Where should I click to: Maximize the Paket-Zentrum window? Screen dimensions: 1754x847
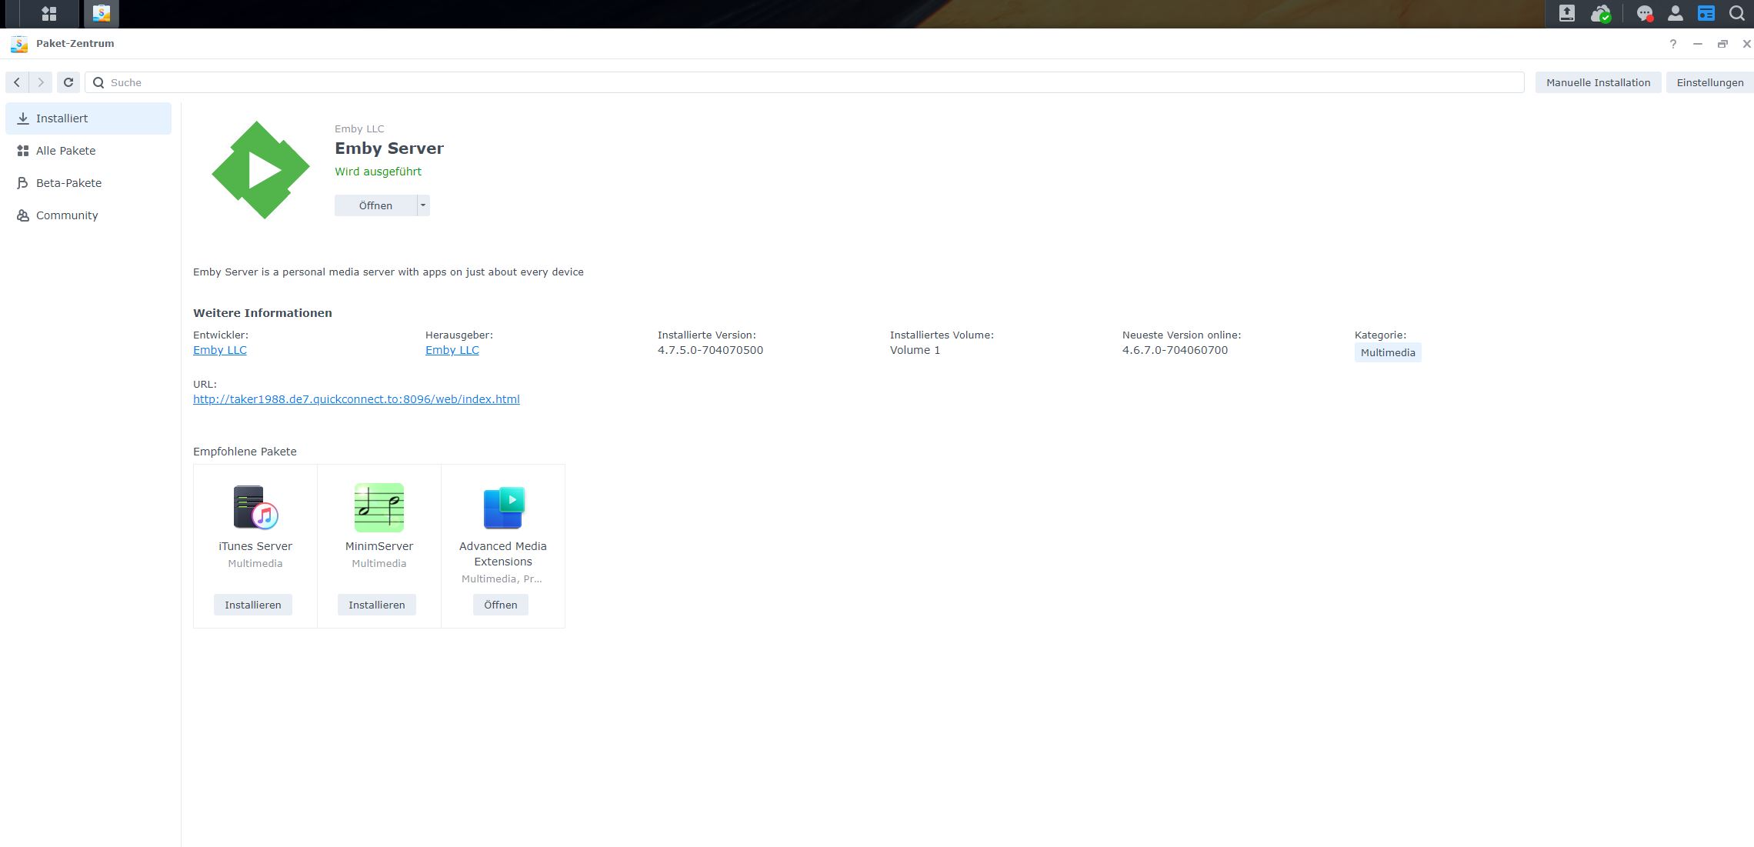(1722, 44)
